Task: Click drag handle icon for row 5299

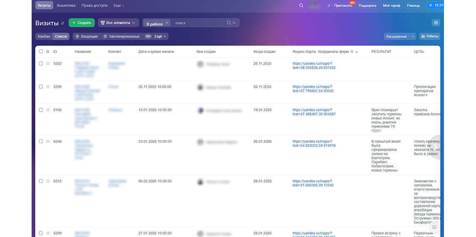Action: 48,87
